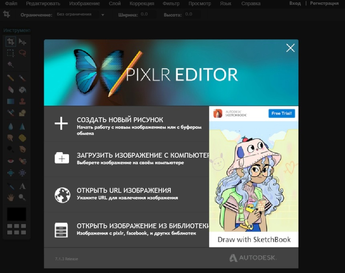This screenshot has width=345, height=273.
Task: Open the Слой menu
Action: point(115,4)
